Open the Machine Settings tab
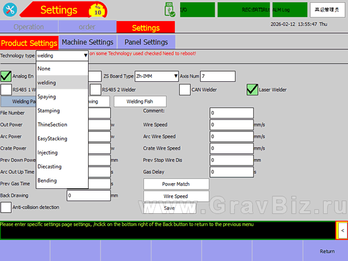Screen dimensions: 348x261 pos(87,42)
